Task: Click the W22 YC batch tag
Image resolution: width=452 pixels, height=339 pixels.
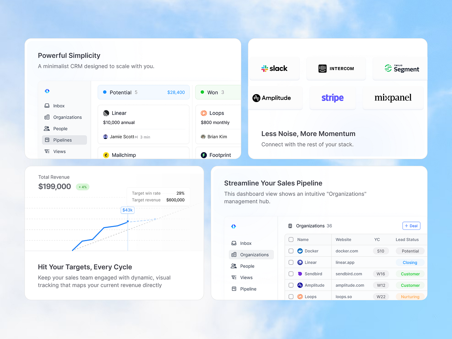Action: [x=381, y=297]
